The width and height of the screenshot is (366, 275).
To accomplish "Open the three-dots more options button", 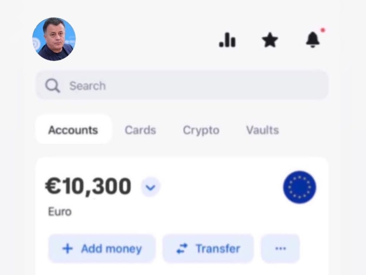I will click(280, 249).
